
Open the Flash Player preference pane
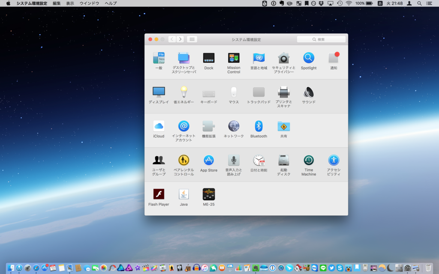[159, 197]
